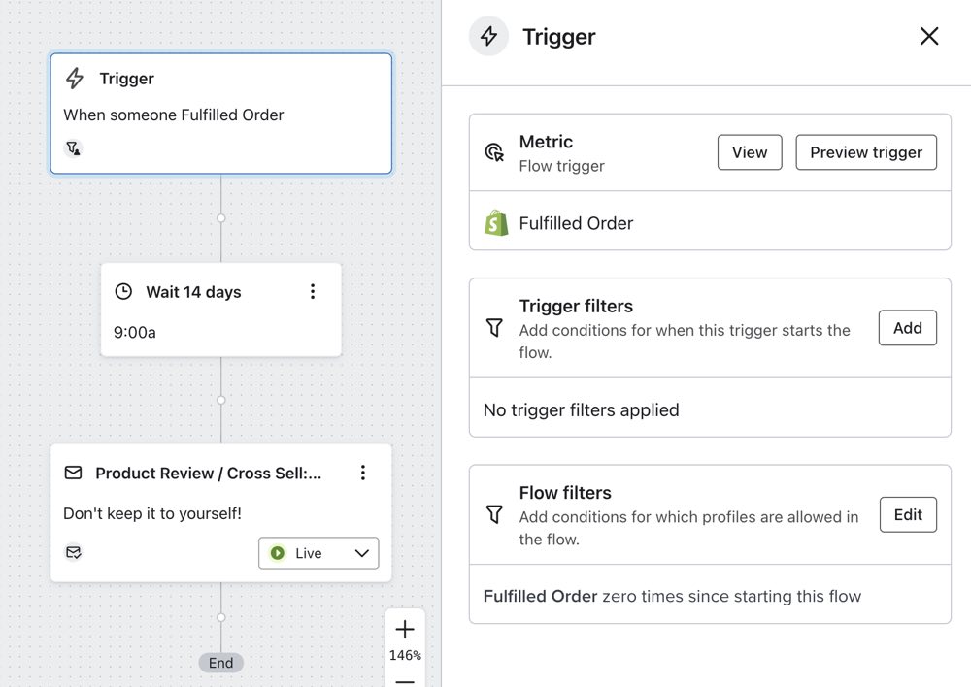This screenshot has width=971, height=687.
Task: Click the email status icon on the Product Review card
Action: (73, 552)
